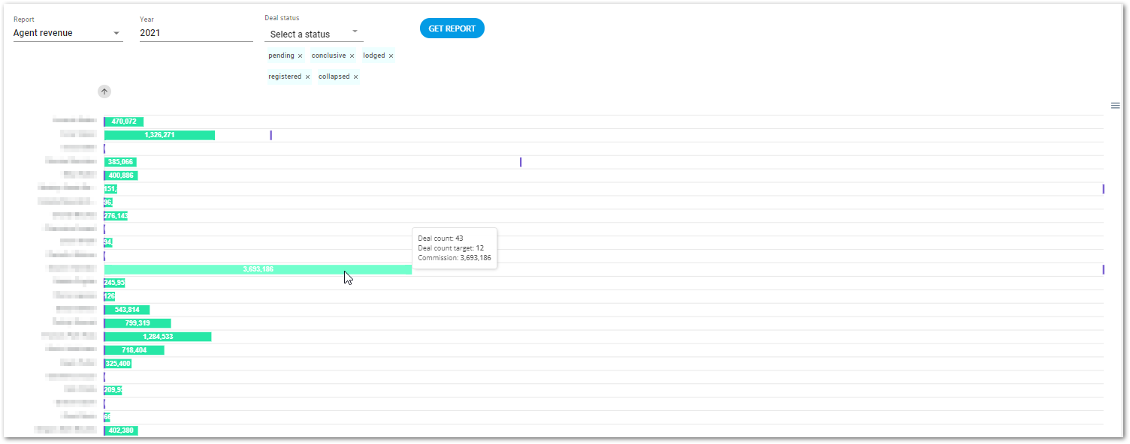This screenshot has height=444, width=1130.
Task: Click the conclusive chip label
Action: [329, 55]
